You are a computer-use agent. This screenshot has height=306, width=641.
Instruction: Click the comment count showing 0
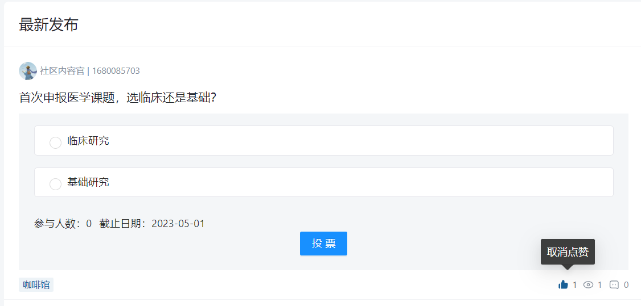pyautogui.click(x=626, y=284)
